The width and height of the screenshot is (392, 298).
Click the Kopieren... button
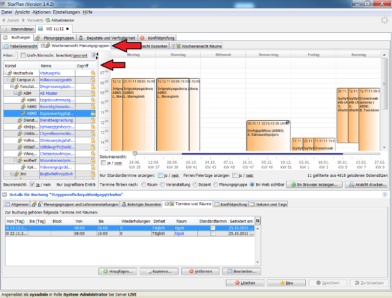tap(159, 271)
